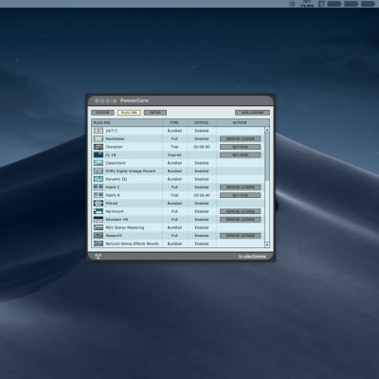Viewport: 379px width, 379px height.
Task: Remove license for Assimilator
Action: tap(241, 138)
